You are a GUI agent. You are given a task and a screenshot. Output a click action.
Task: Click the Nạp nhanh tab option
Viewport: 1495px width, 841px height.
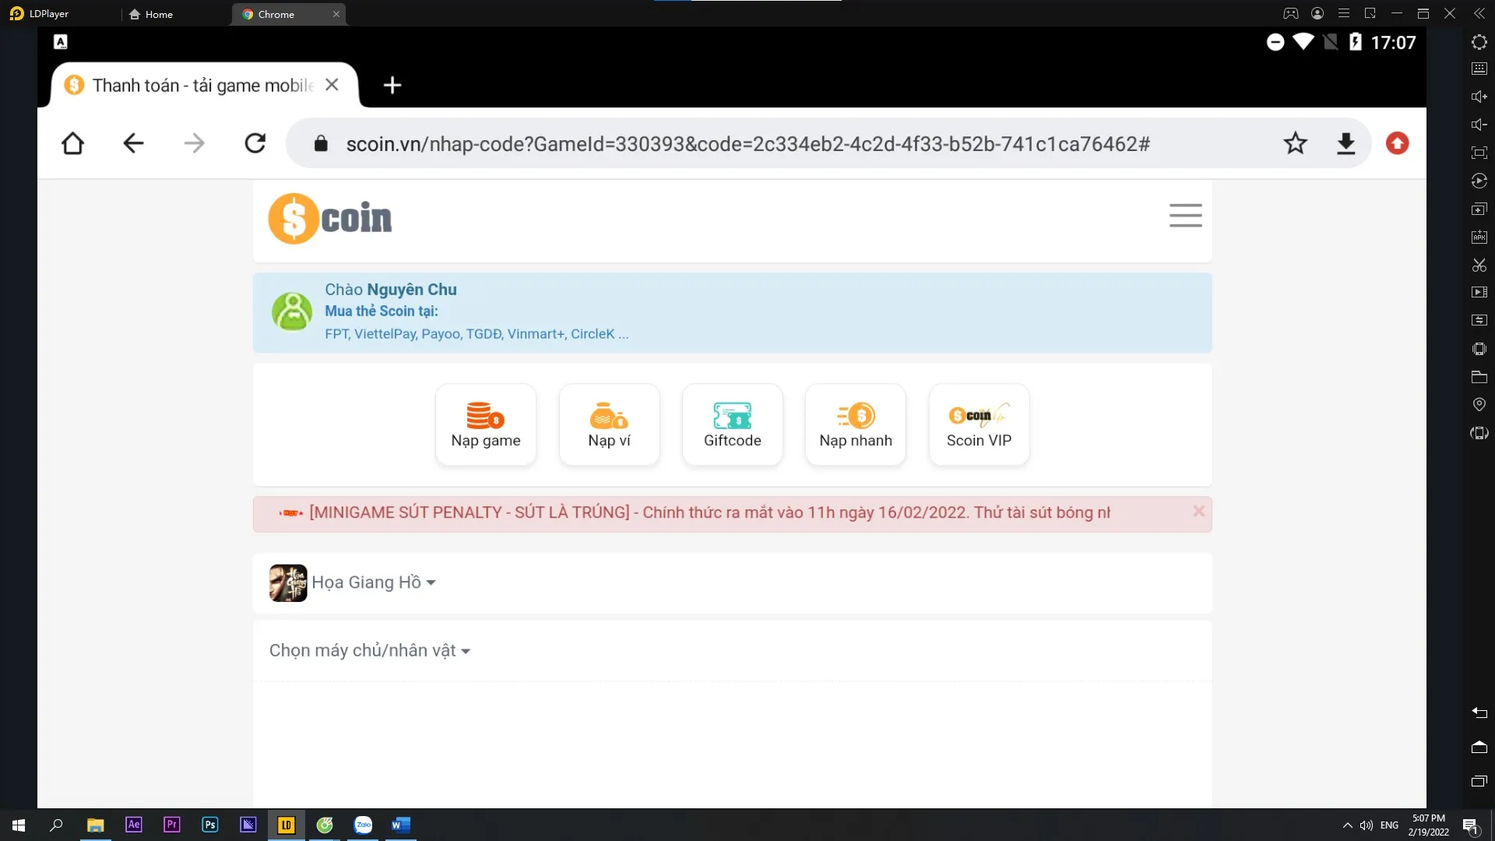point(855,424)
